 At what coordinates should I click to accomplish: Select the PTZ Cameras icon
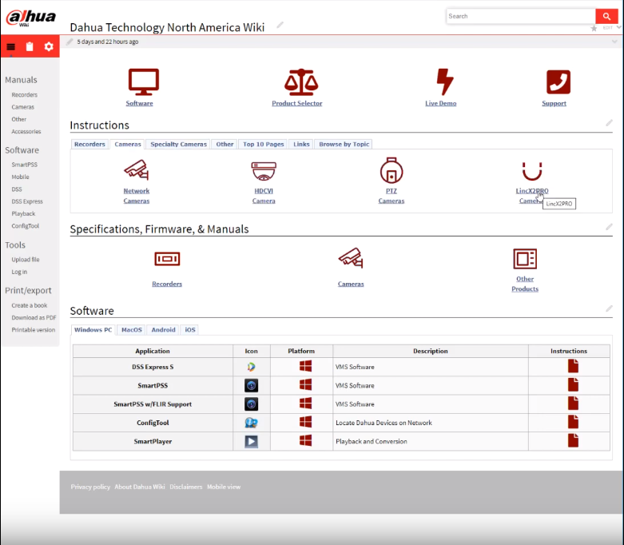(x=391, y=170)
